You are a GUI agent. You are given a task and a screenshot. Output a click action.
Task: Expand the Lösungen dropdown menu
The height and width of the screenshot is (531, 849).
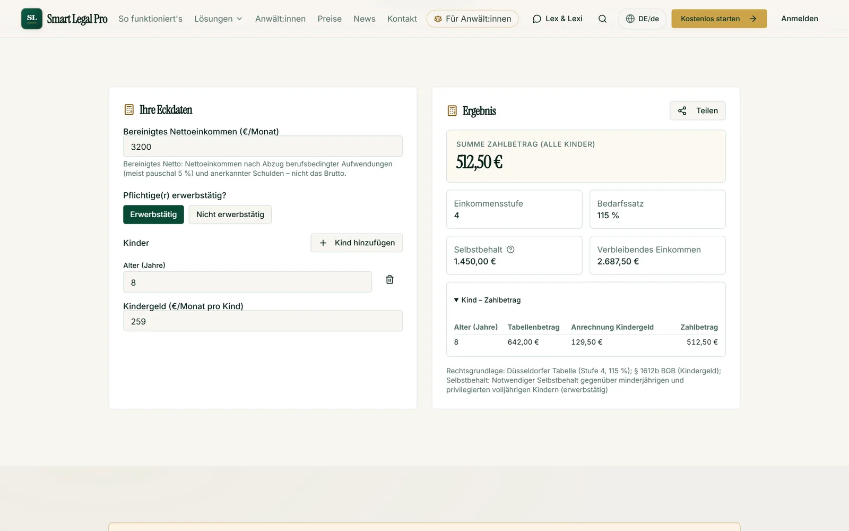coord(218,19)
